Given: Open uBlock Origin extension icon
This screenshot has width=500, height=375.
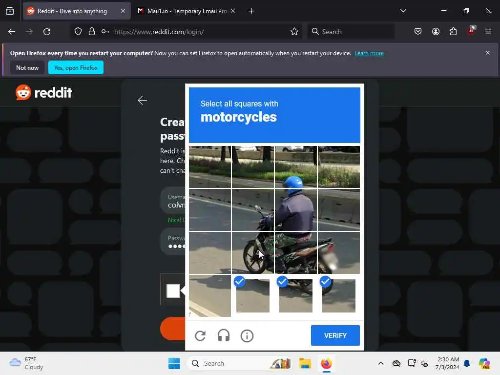Looking at the screenshot, I should coord(471,31).
